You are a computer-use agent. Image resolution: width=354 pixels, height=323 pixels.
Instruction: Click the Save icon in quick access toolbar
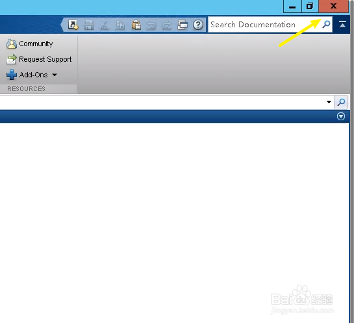click(x=89, y=25)
